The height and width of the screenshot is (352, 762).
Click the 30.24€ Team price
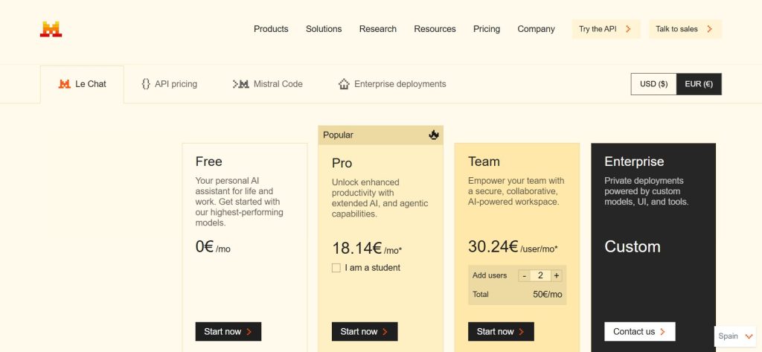point(493,246)
